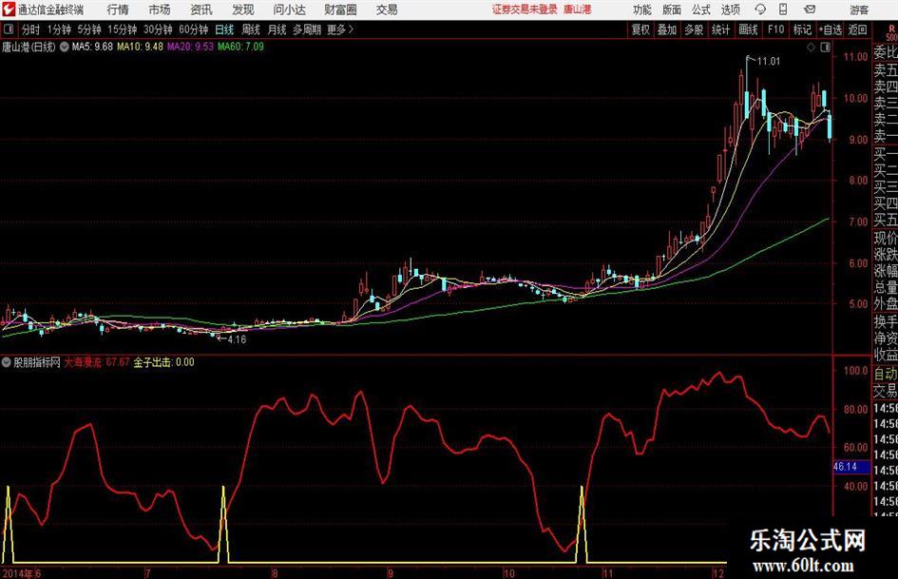Click the MA20: 9.53 indicator label
The height and width of the screenshot is (579, 898).
[190, 47]
